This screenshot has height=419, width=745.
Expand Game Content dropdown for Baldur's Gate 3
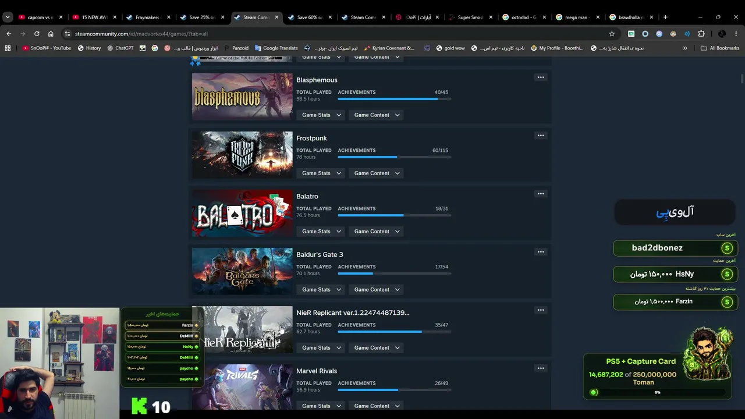[x=377, y=290]
